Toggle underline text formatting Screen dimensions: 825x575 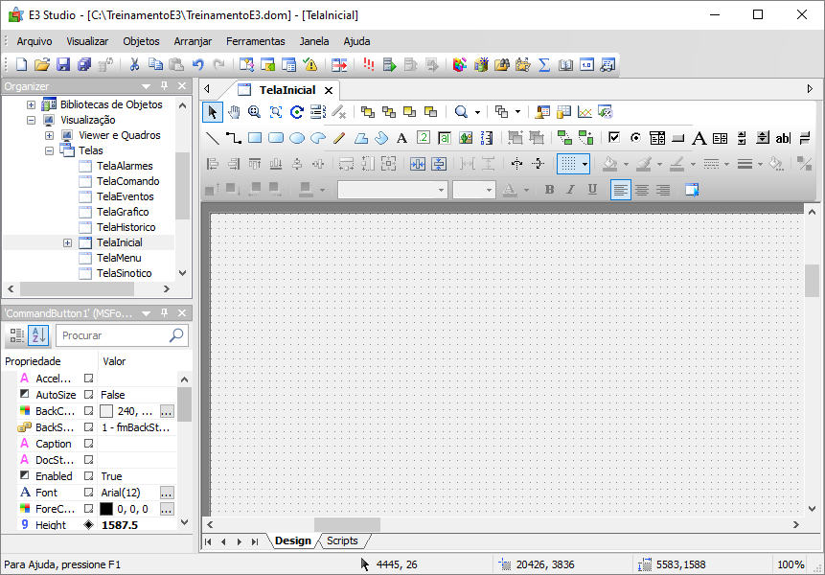click(x=592, y=190)
